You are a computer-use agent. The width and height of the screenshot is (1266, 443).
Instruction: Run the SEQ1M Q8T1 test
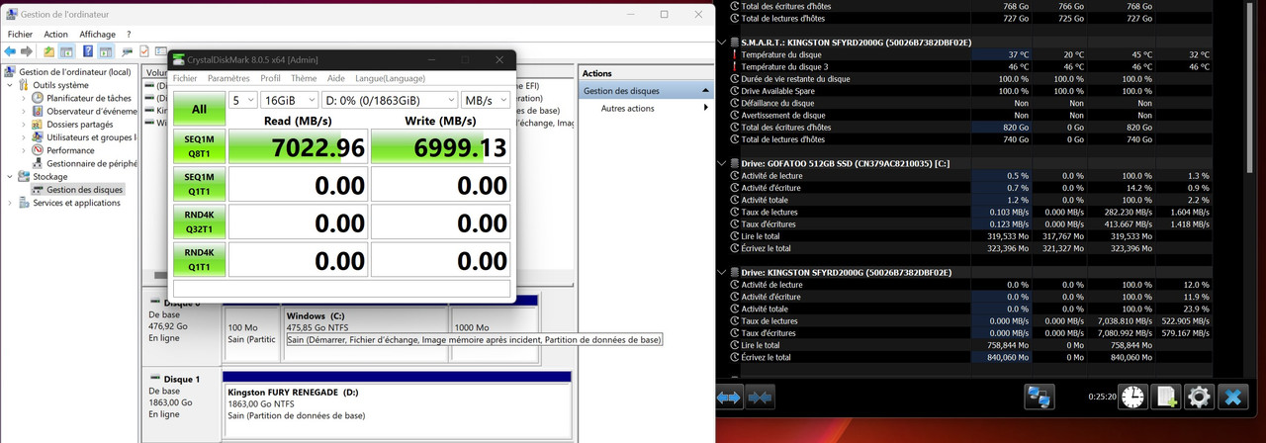[199, 146]
